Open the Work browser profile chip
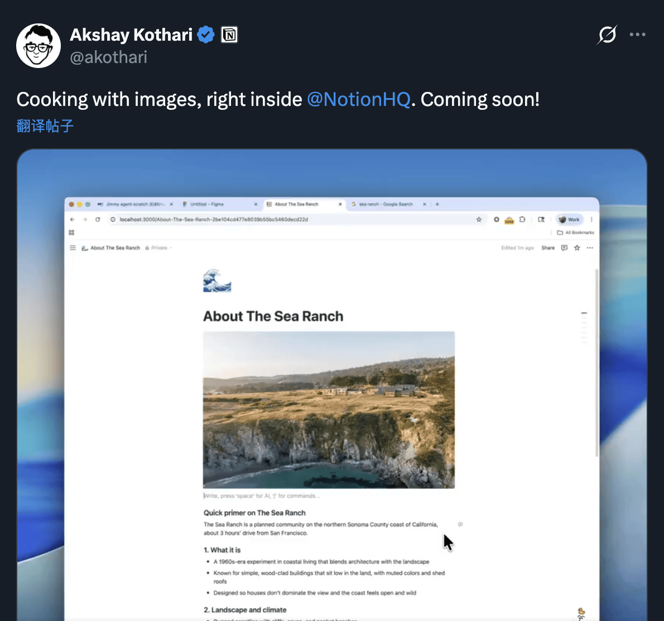 coord(570,220)
